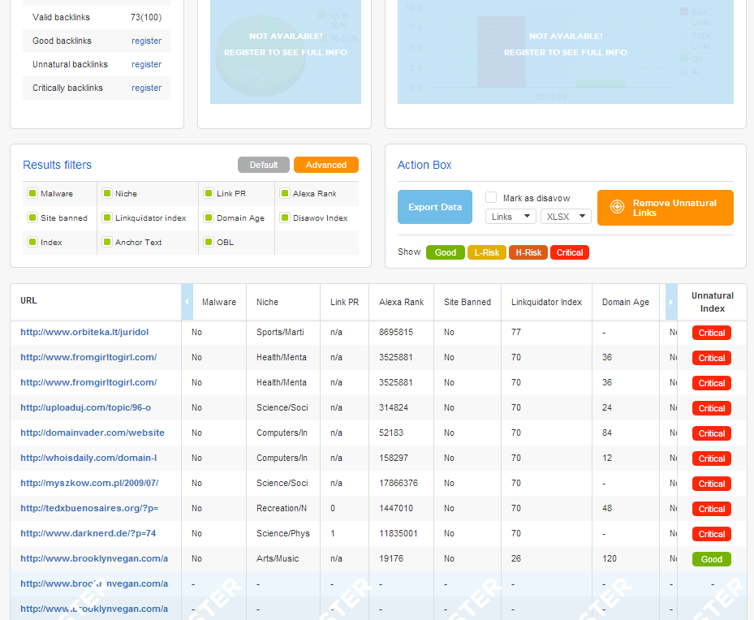Screen dimensions: 754x620
Task: Show only Good links
Action: [x=446, y=252]
